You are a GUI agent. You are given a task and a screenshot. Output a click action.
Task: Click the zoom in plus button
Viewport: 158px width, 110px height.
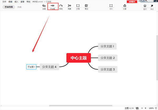coord(145,108)
